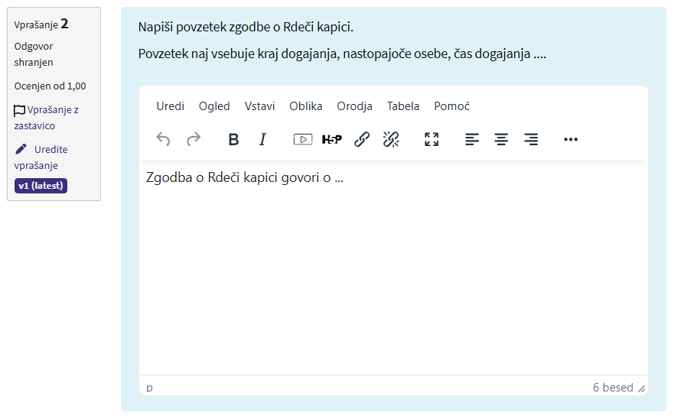
Task: Open the Vstavi menu
Action: click(259, 106)
